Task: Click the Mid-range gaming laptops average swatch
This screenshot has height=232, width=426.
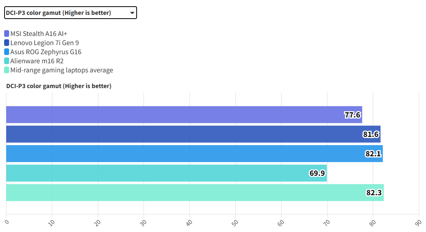Action: tap(7, 70)
